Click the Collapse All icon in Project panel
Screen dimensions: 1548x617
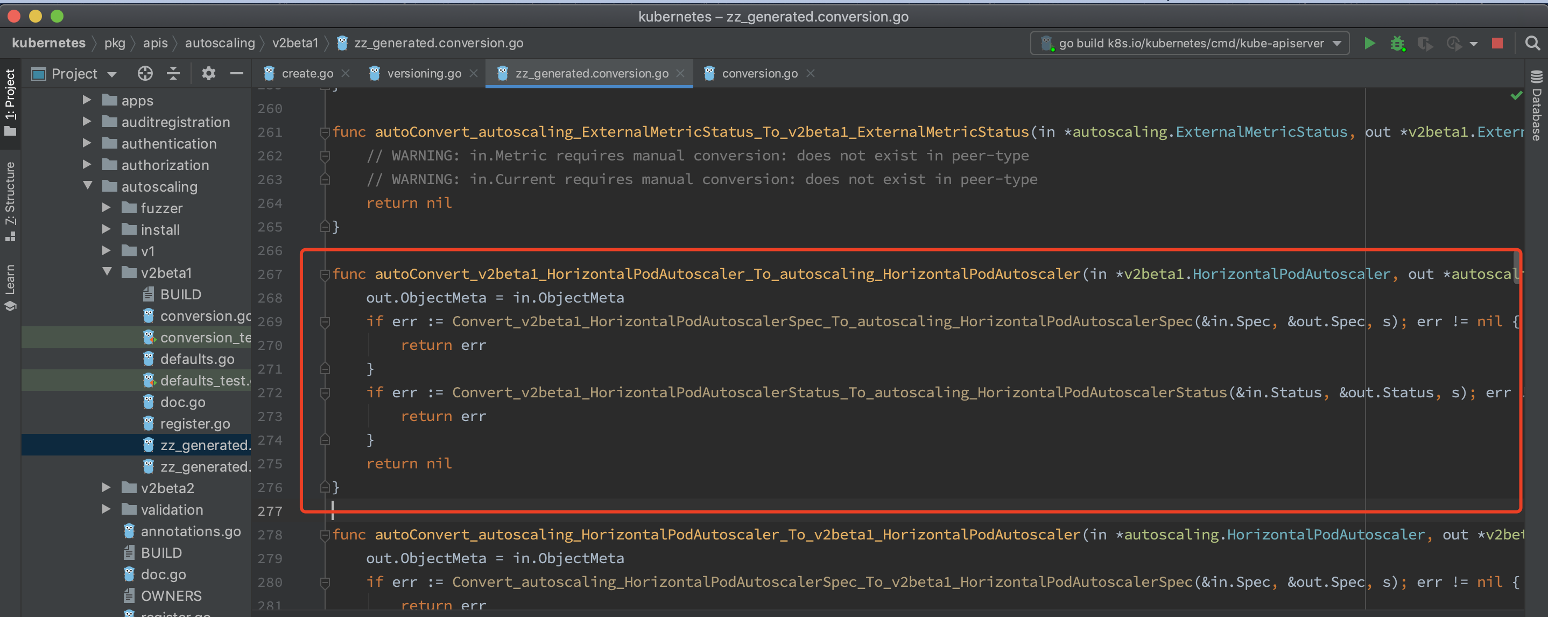click(173, 73)
